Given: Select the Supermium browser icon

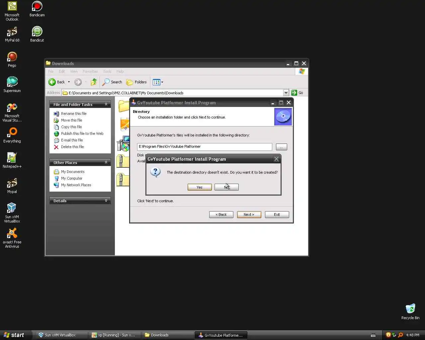Looking at the screenshot, I should 12,85.
